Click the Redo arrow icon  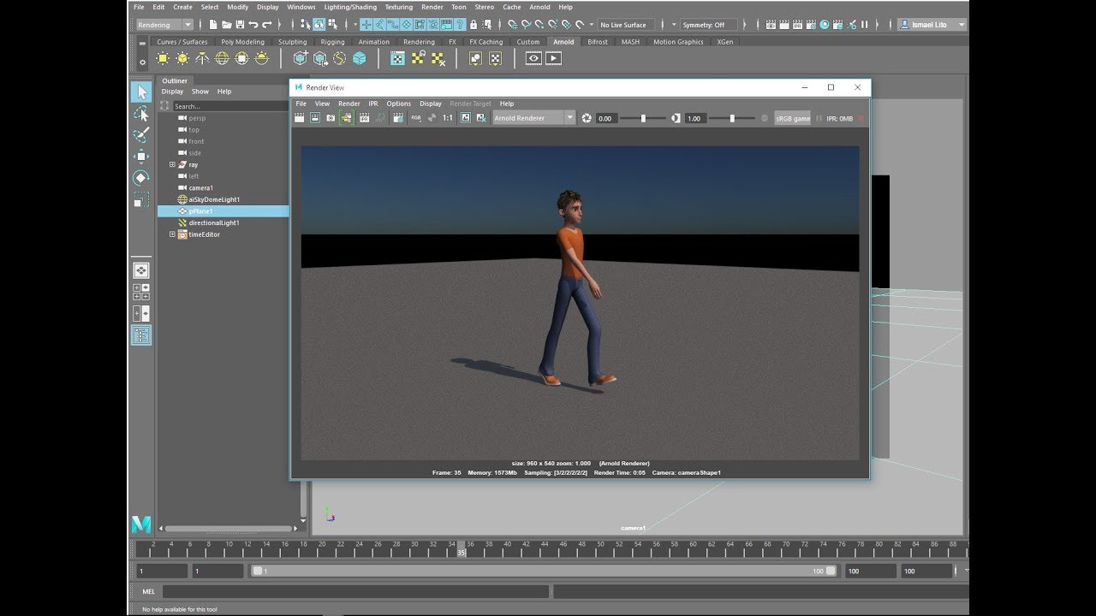point(267,25)
